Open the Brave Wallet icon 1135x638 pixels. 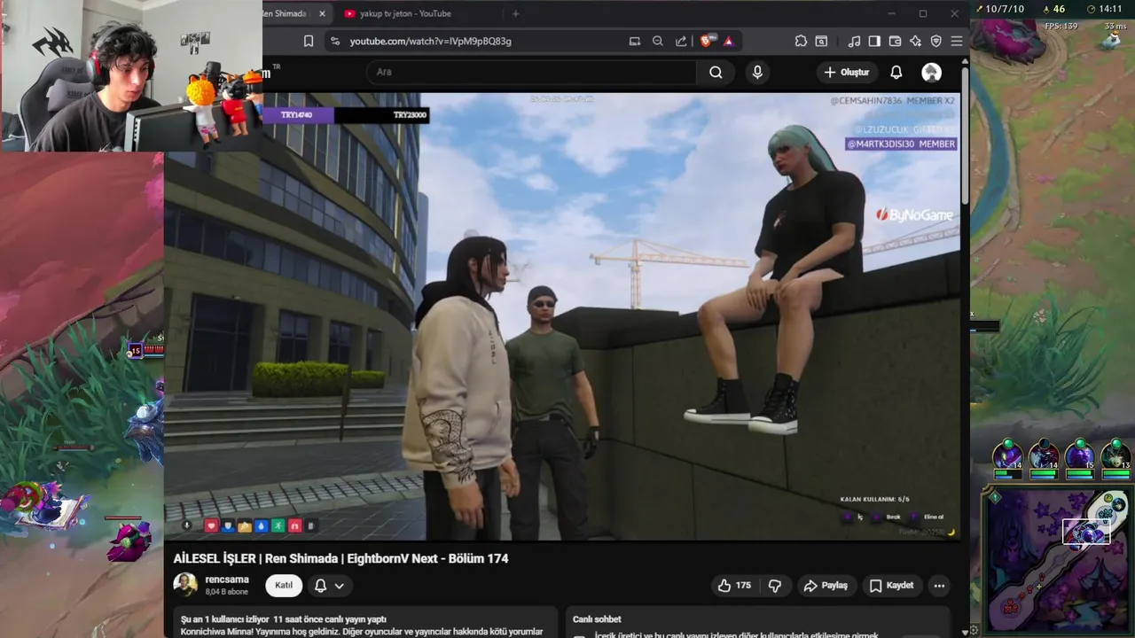coord(895,41)
